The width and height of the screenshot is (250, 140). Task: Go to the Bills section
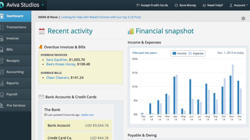[9, 49]
